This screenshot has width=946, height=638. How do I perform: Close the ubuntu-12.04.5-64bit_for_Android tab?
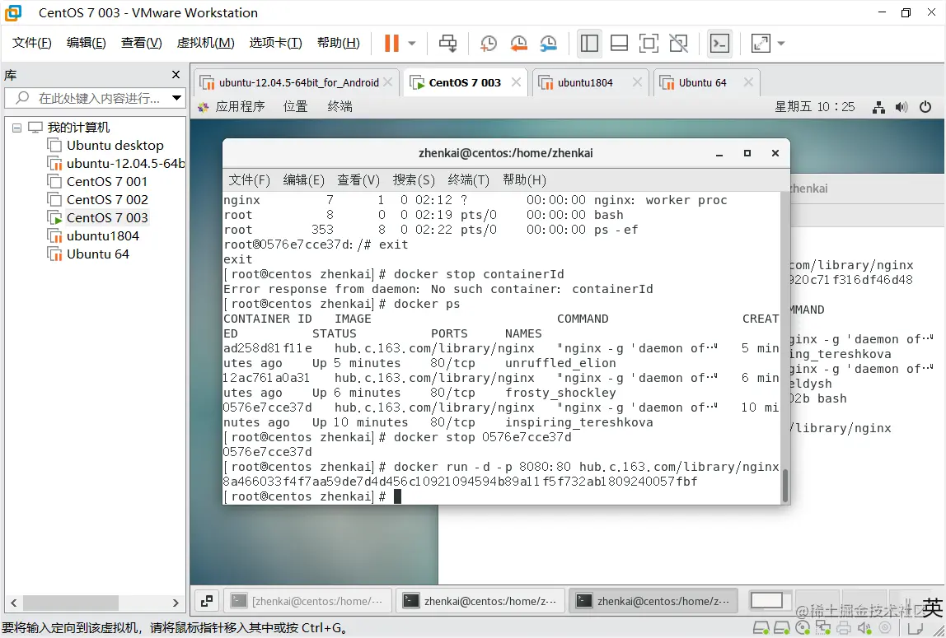coord(388,82)
